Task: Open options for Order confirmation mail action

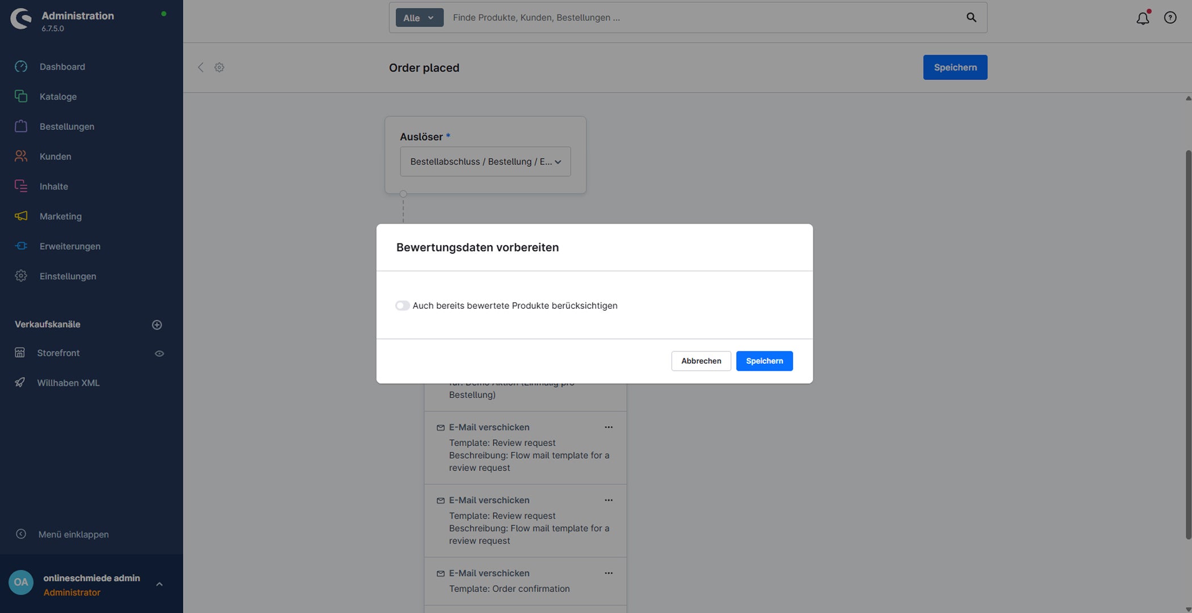Action: 608,573
